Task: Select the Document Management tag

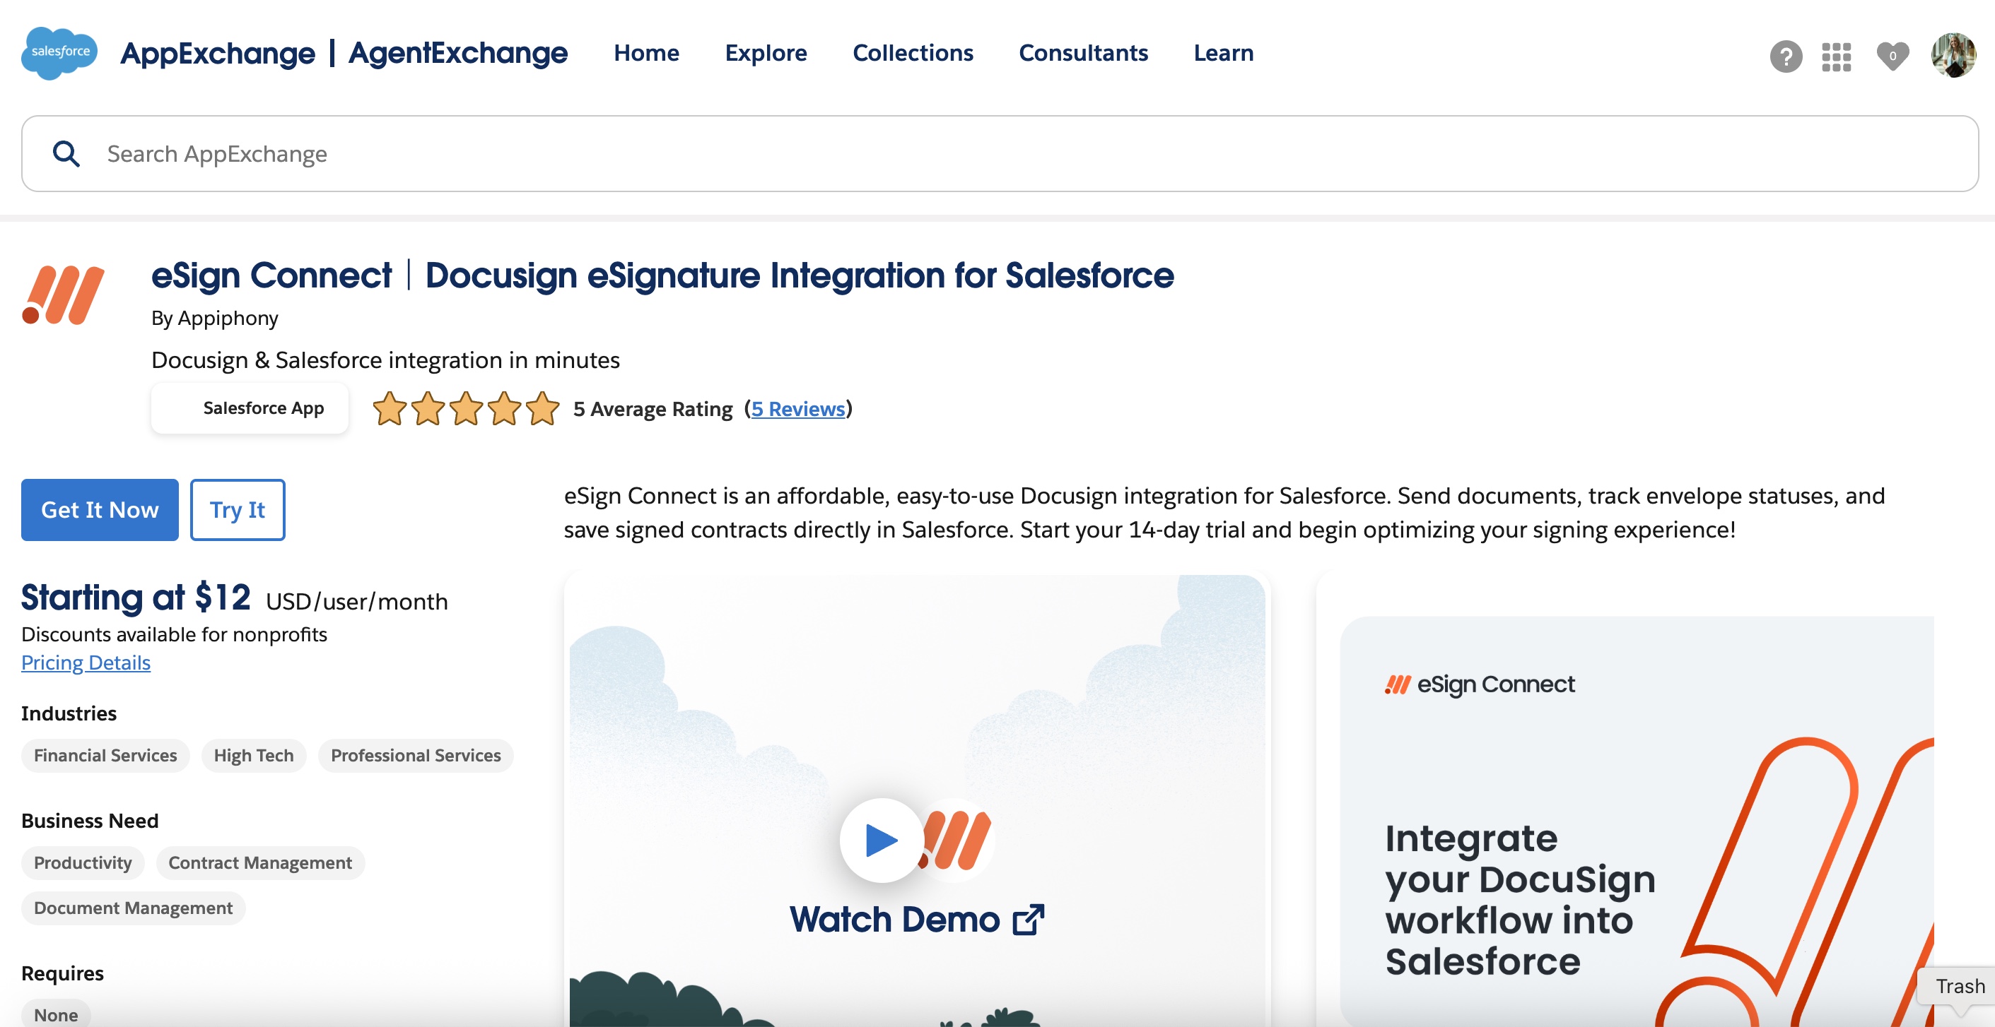Action: 133,908
